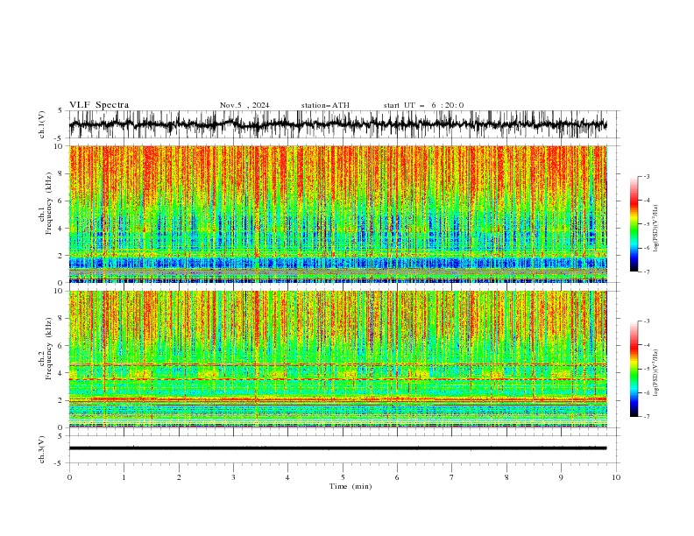Click the ch.1 PSD color scale bar
Image resolution: width=694 pixels, height=536 pixels.
(x=634, y=223)
